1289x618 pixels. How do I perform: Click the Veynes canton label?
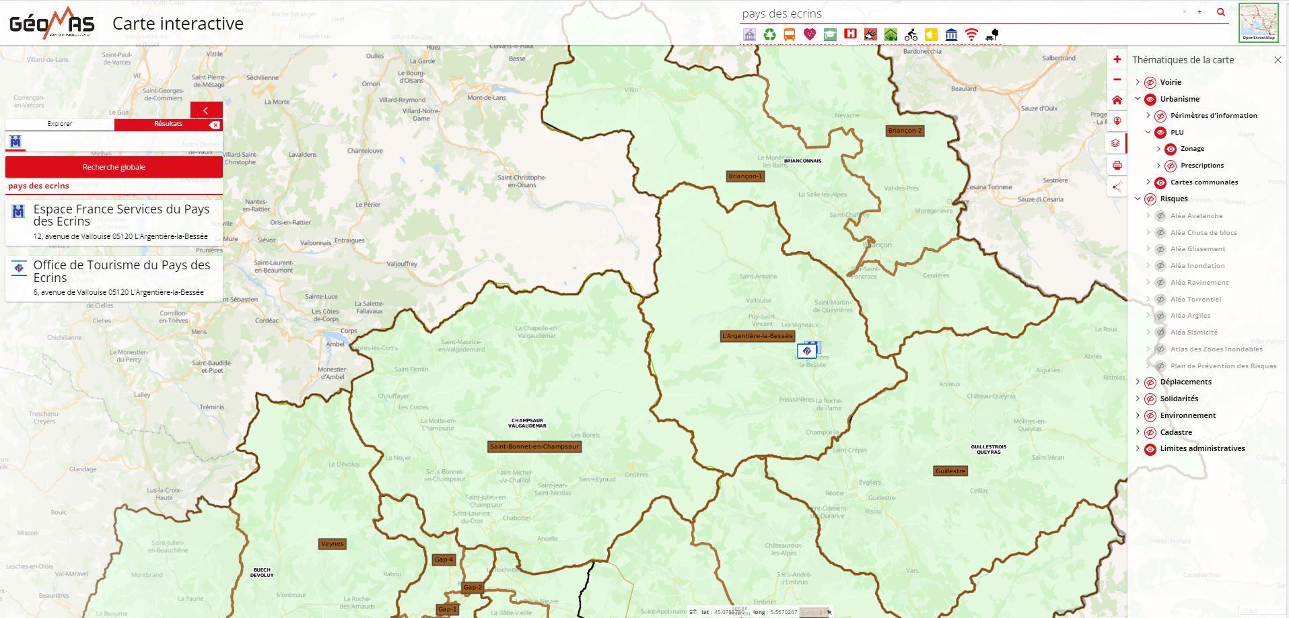[332, 544]
